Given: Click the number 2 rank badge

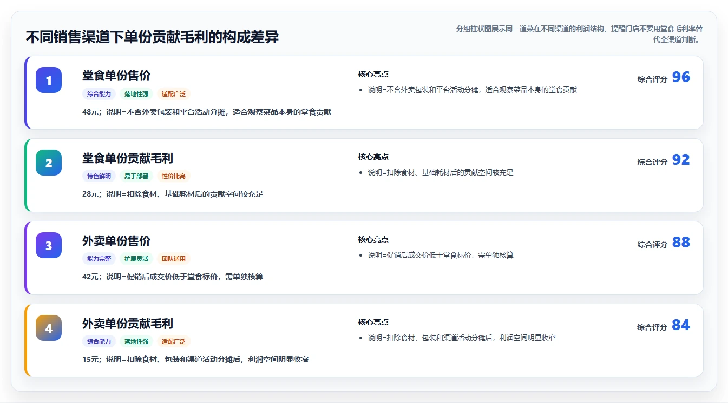Looking at the screenshot, I should 49,163.
